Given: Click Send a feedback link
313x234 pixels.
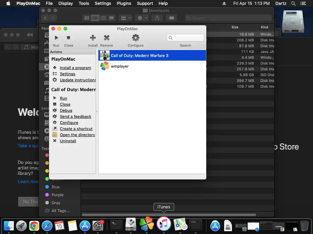Looking at the screenshot, I should (x=75, y=117).
